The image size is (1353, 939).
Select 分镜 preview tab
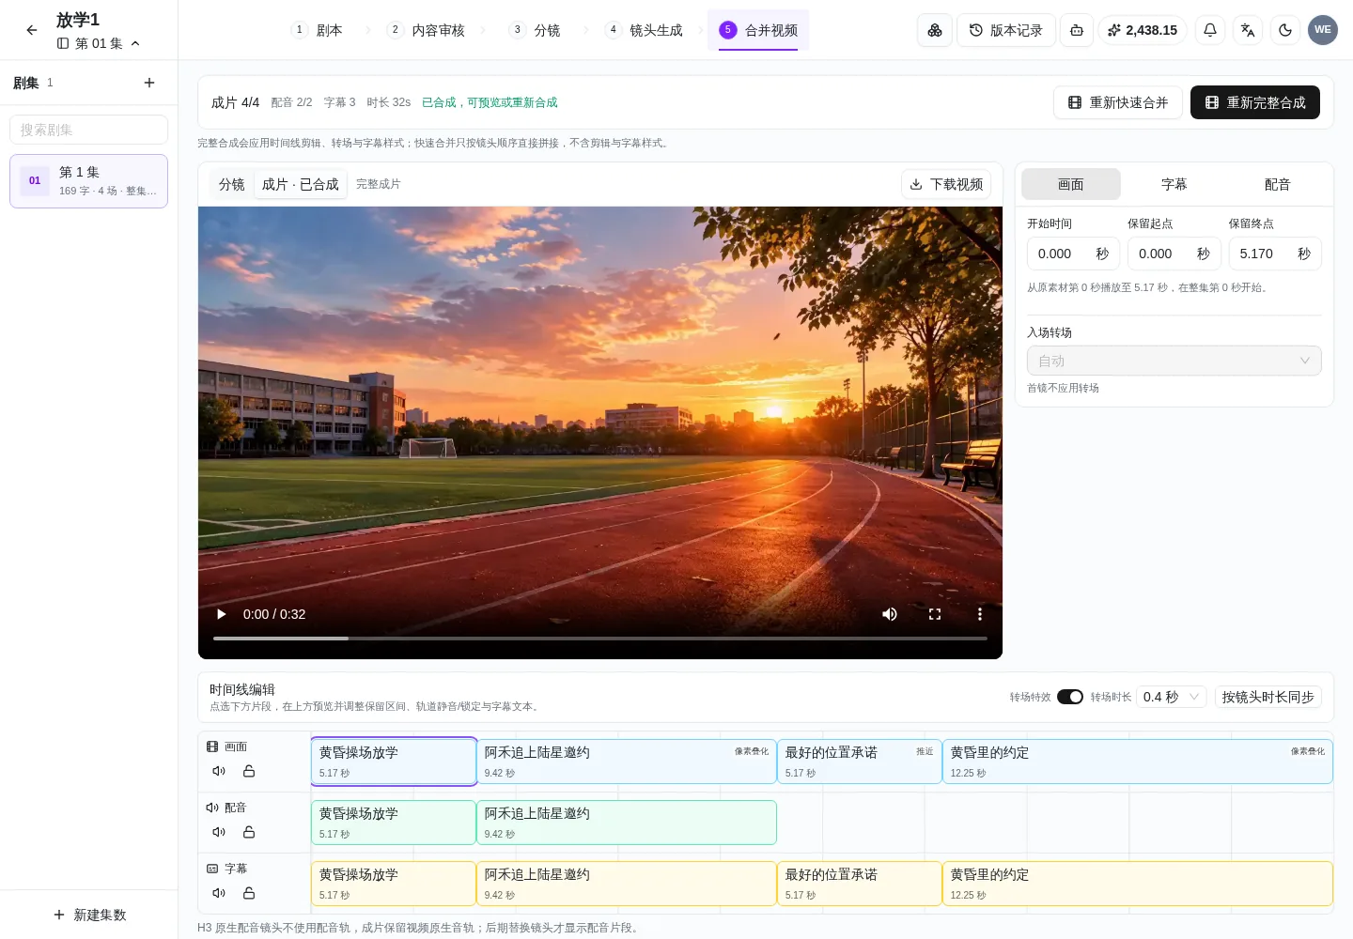[231, 184]
